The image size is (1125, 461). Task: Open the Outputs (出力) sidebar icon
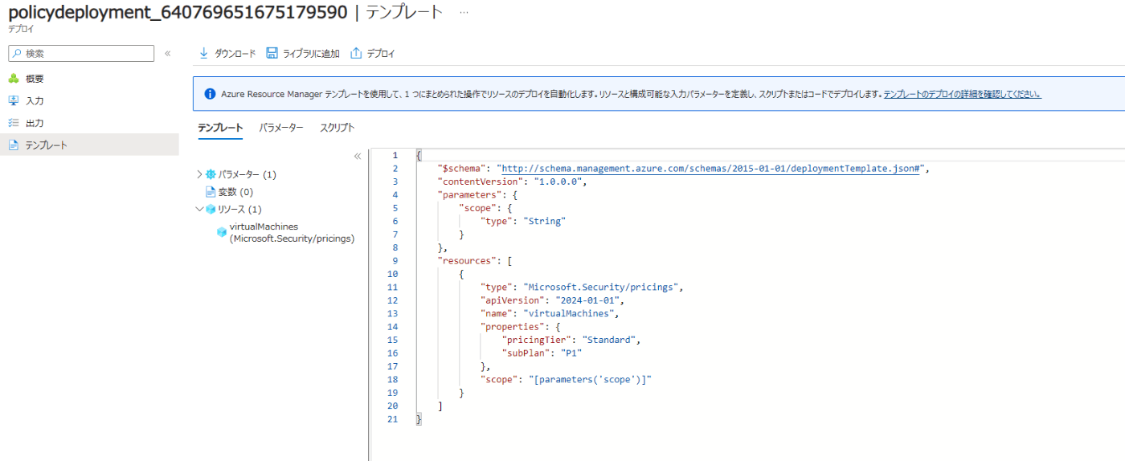pyautogui.click(x=13, y=123)
